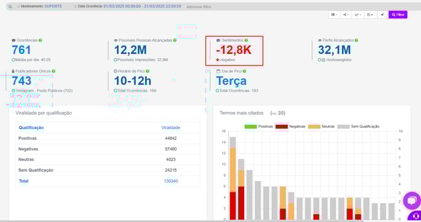Viewport: 421px width, 222px height.
Task: Click 'Instagram - Posts Públicos (702)' text
Action: pyautogui.click(x=44, y=91)
